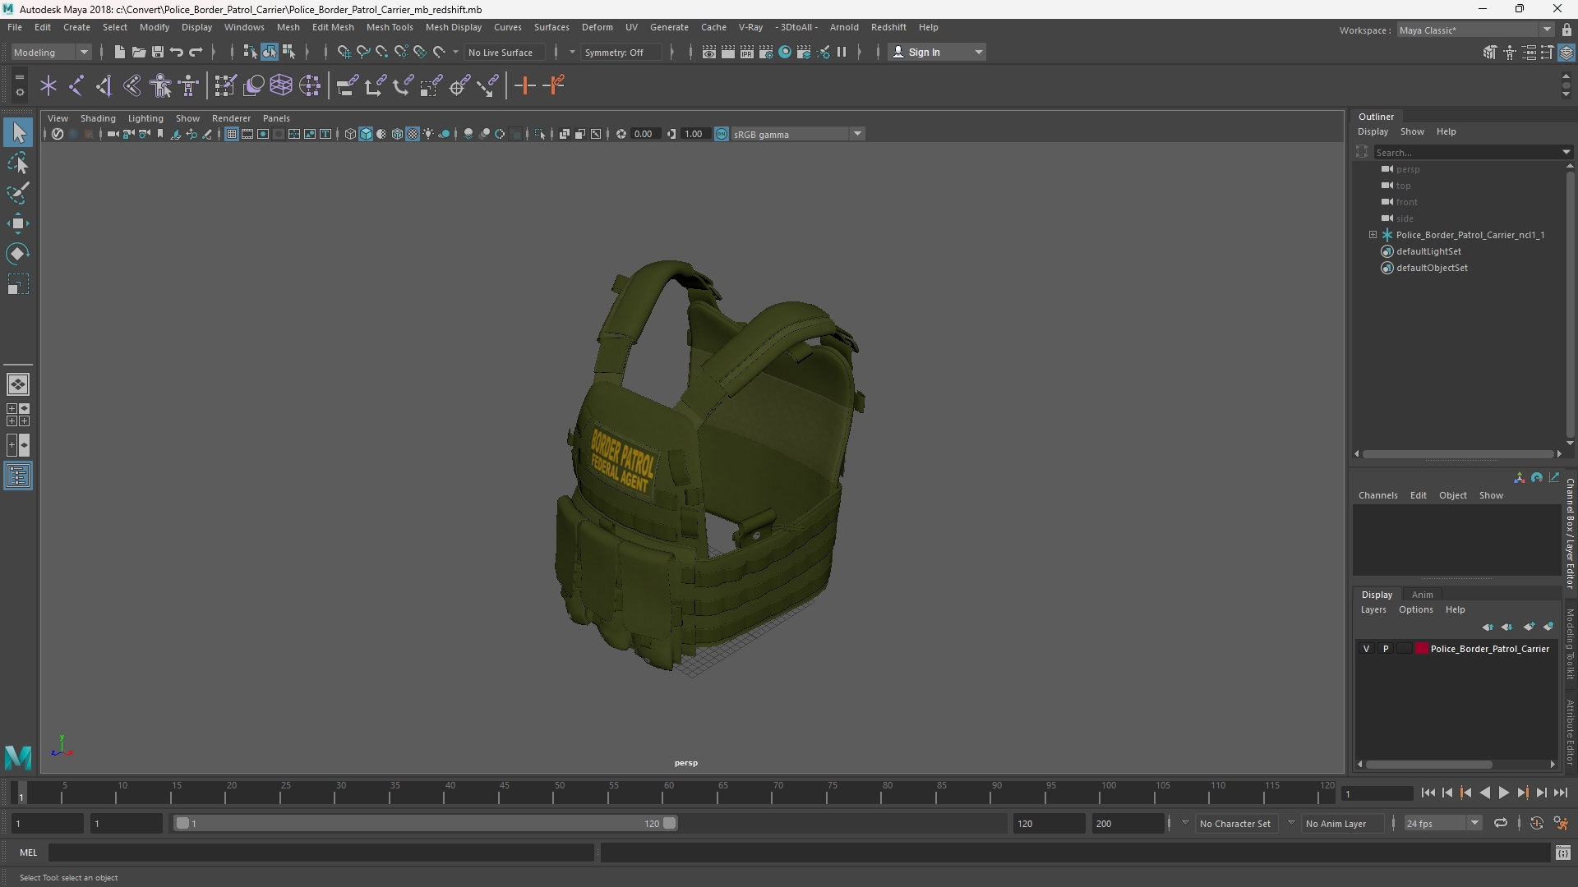The image size is (1578, 887).
Task: Switch to the Anim layer tab
Action: (x=1422, y=595)
